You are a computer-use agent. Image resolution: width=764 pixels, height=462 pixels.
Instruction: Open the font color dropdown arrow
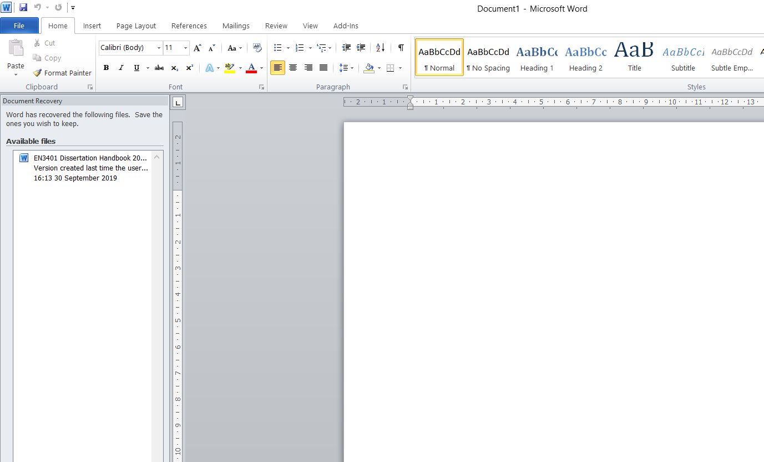pyautogui.click(x=261, y=68)
